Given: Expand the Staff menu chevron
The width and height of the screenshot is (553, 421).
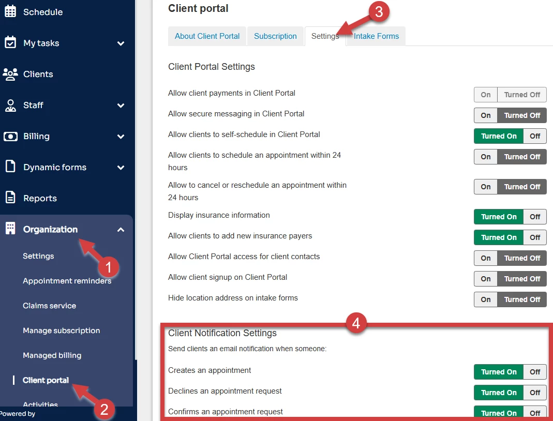Looking at the screenshot, I should coord(121,106).
